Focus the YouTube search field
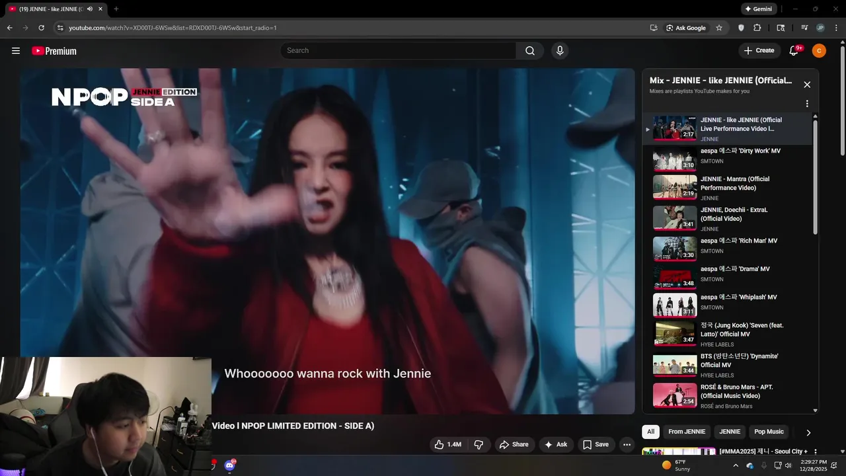Image resolution: width=846 pixels, height=476 pixels. [x=398, y=51]
